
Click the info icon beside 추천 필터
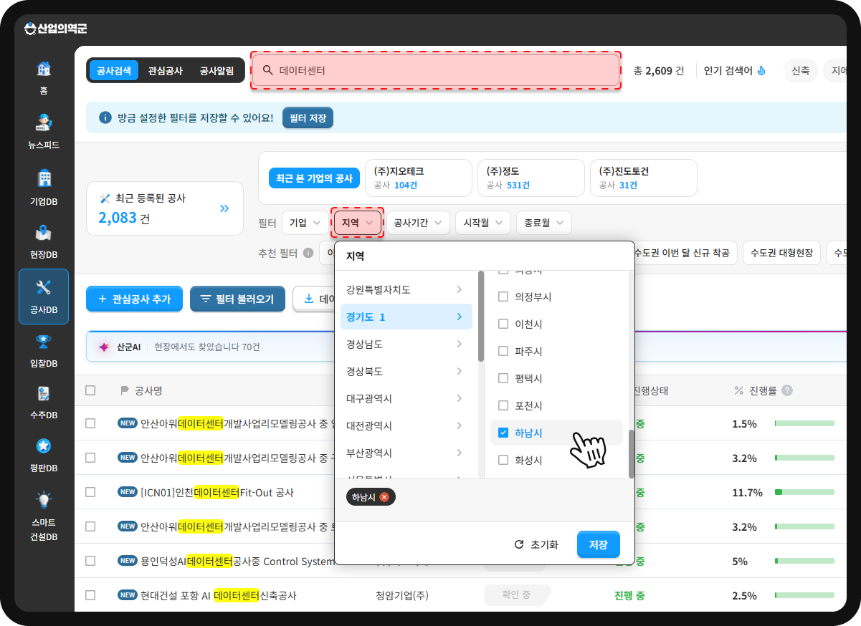click(x=308, y=253)
